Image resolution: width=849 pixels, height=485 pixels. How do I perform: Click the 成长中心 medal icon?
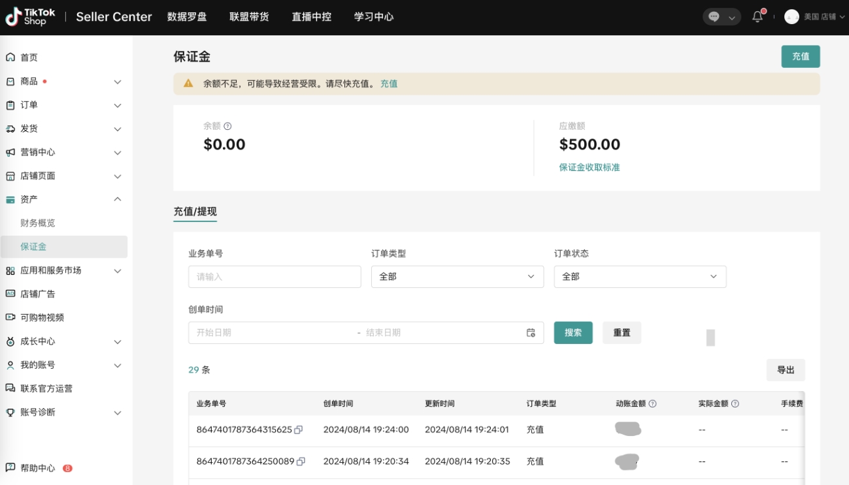pyautogui.click(x=10, y=341)
